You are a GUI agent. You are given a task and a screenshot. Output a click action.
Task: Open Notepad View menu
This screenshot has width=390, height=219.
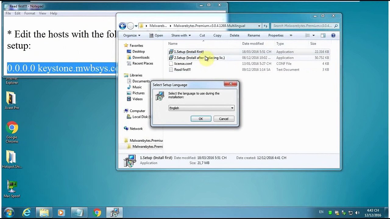click(x=43, y=13)
